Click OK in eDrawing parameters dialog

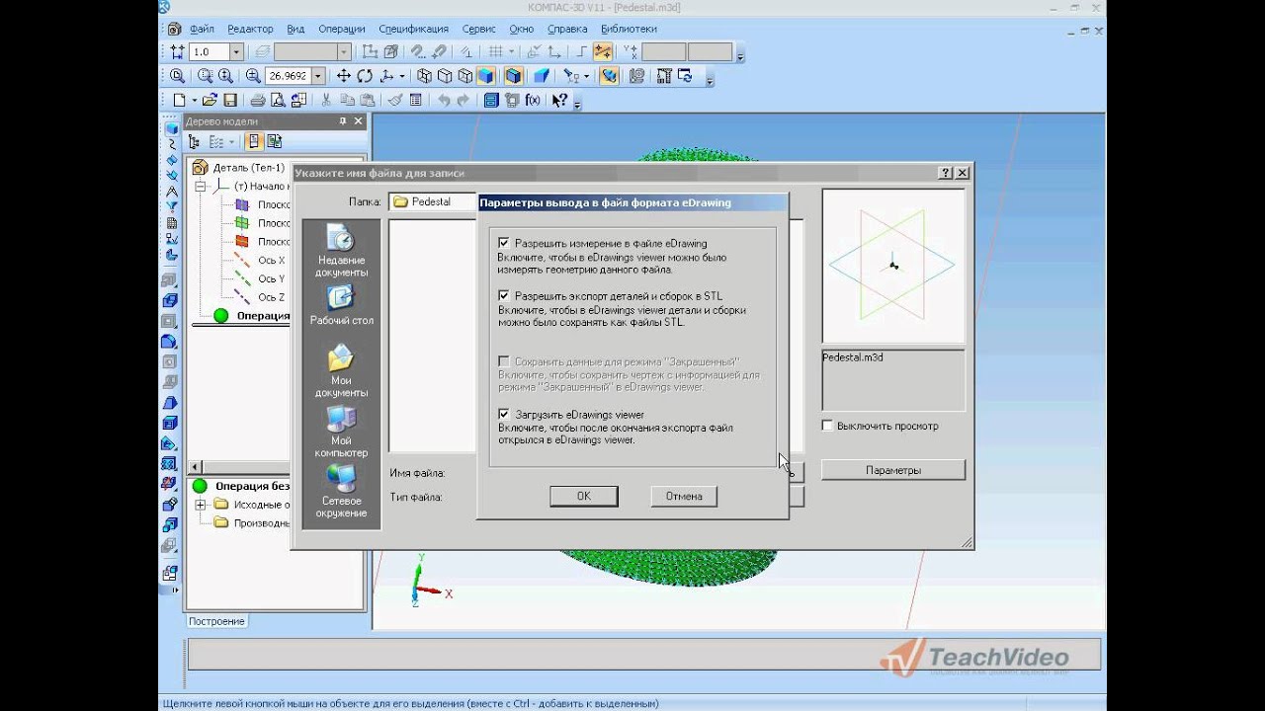(584, 496)
